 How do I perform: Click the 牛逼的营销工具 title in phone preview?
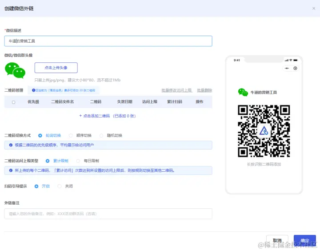click(264, 93)
